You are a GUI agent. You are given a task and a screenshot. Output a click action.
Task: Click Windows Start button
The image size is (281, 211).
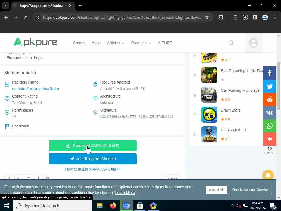tap(7, 206)
